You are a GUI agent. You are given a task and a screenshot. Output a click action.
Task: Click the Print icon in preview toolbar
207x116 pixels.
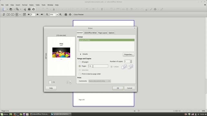pyautogui.click(x=66, y=15)
